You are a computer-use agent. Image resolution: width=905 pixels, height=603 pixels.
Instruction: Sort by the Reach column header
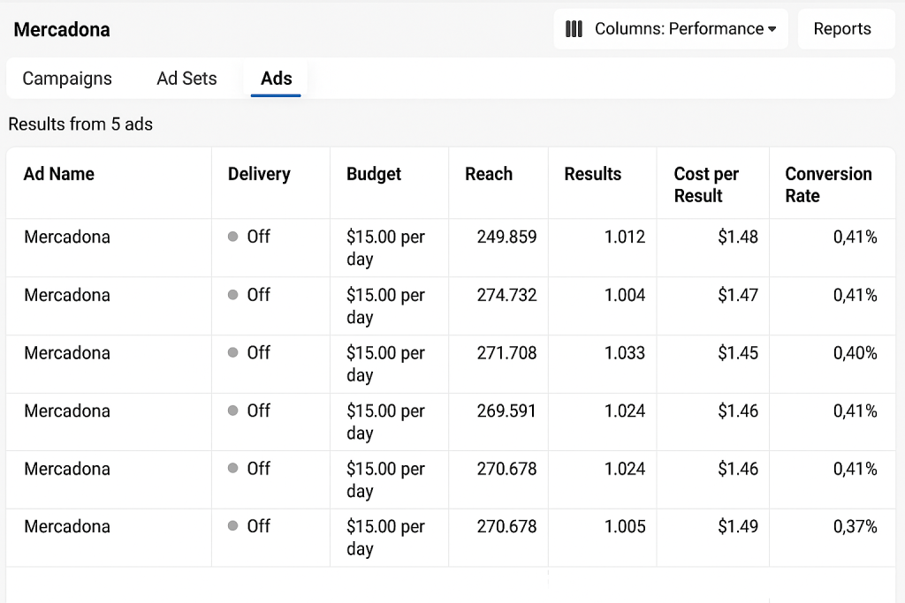488,174
